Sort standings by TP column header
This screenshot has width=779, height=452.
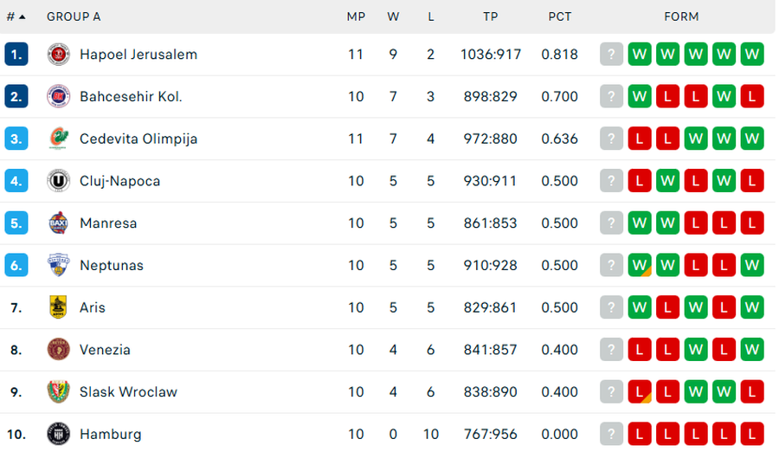click(x=491, y=16)
